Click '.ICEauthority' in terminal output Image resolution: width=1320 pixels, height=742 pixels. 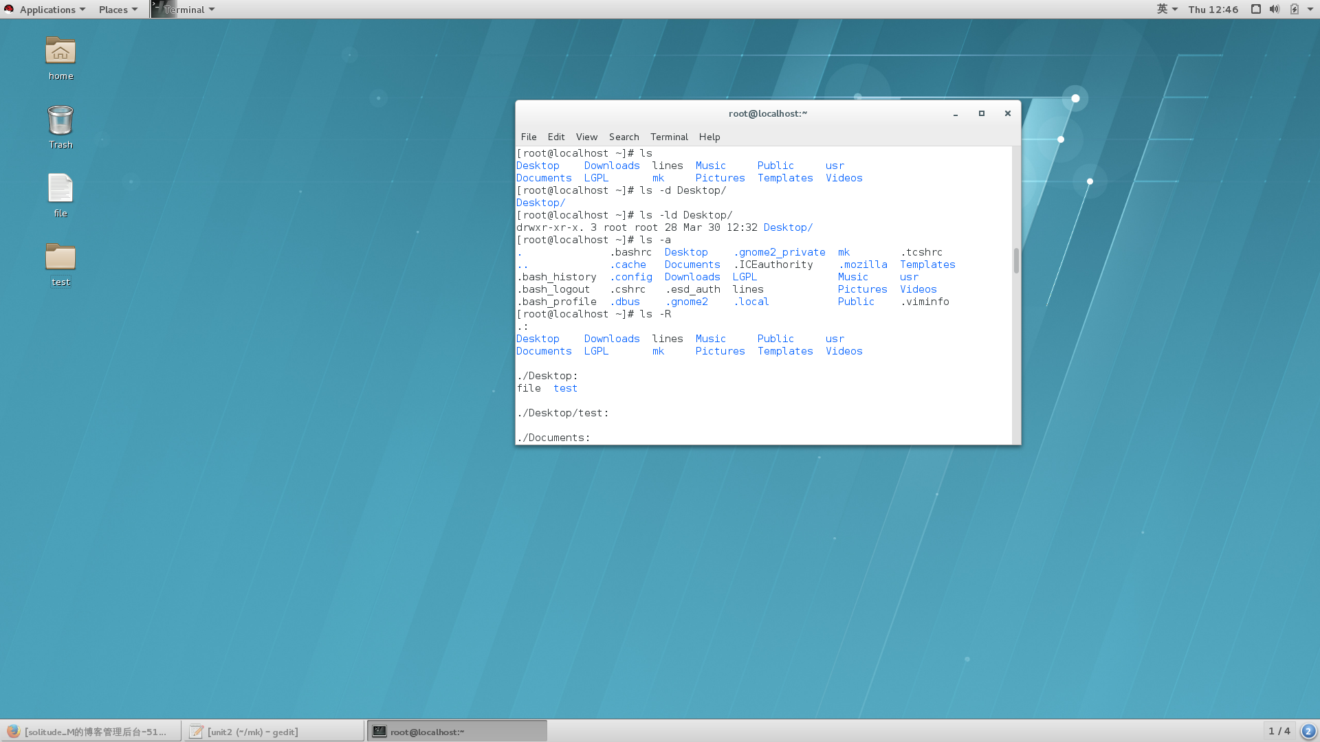coord(773,265)
